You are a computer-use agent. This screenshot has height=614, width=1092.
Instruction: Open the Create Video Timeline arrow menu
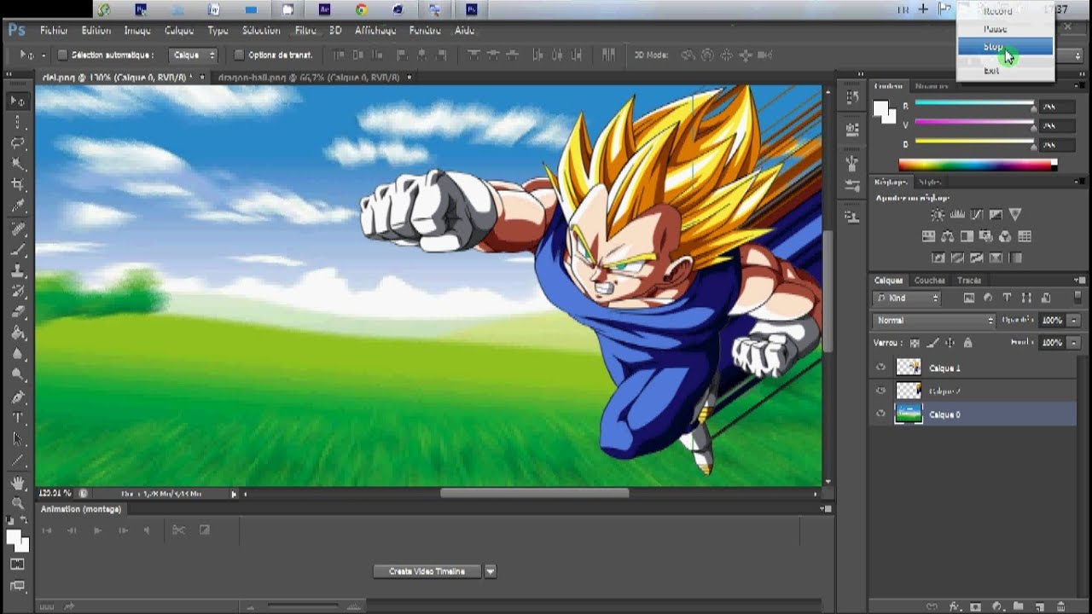(x=491, y=571)
